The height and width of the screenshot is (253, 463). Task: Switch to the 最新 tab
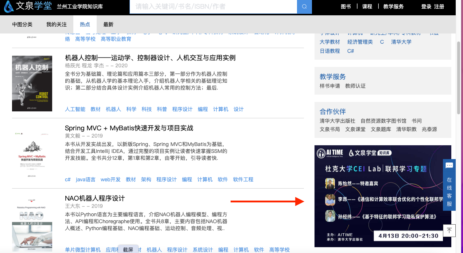pos(108,24)
